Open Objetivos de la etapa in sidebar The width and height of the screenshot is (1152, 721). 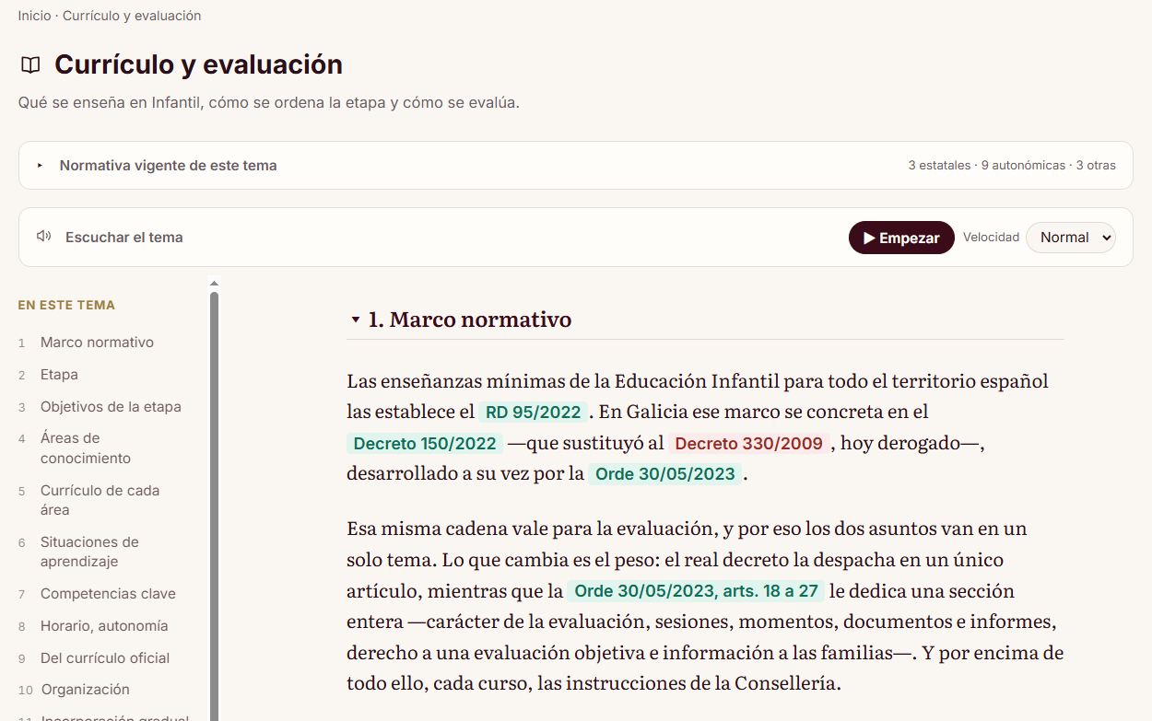(111, 407)
